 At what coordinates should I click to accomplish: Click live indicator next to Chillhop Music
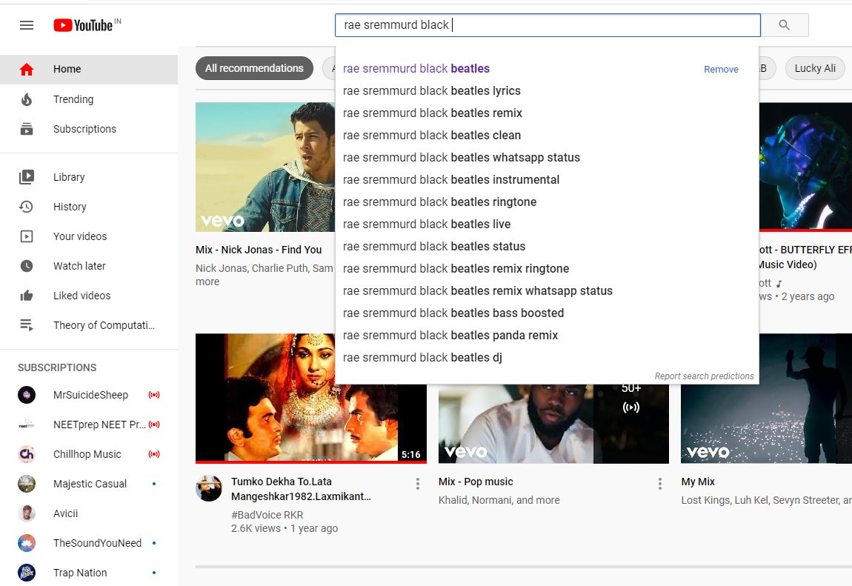pyautogui.click(x=154, y=454)
